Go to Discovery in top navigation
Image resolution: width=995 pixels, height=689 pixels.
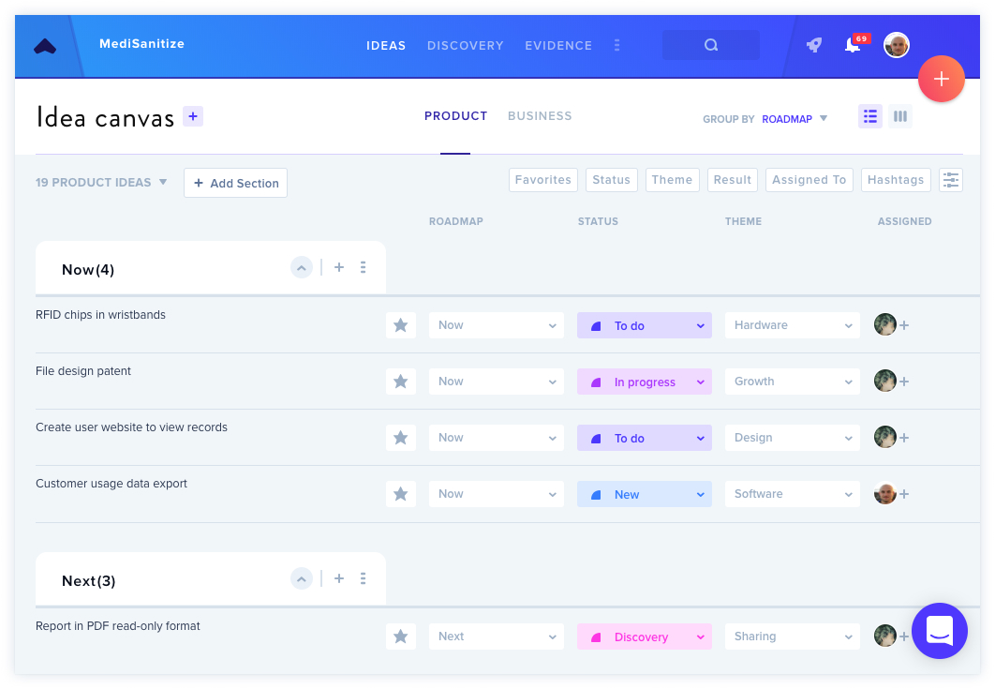coord(465,46)
